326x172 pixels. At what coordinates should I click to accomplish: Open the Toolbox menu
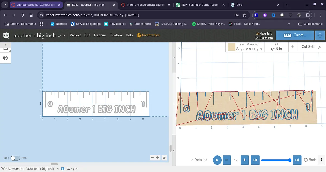coord(116,35)
